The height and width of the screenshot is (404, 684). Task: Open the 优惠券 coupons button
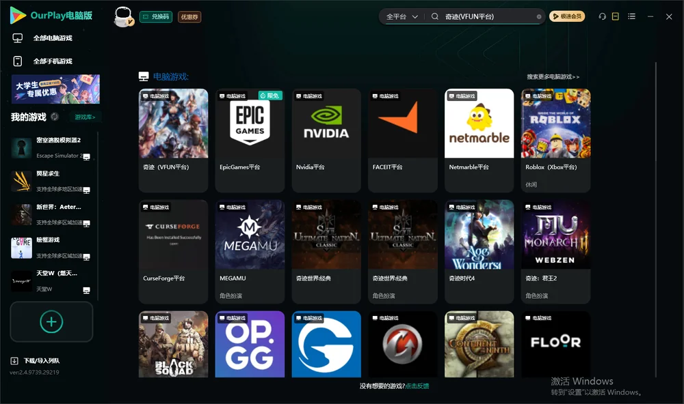coord(189,17)
